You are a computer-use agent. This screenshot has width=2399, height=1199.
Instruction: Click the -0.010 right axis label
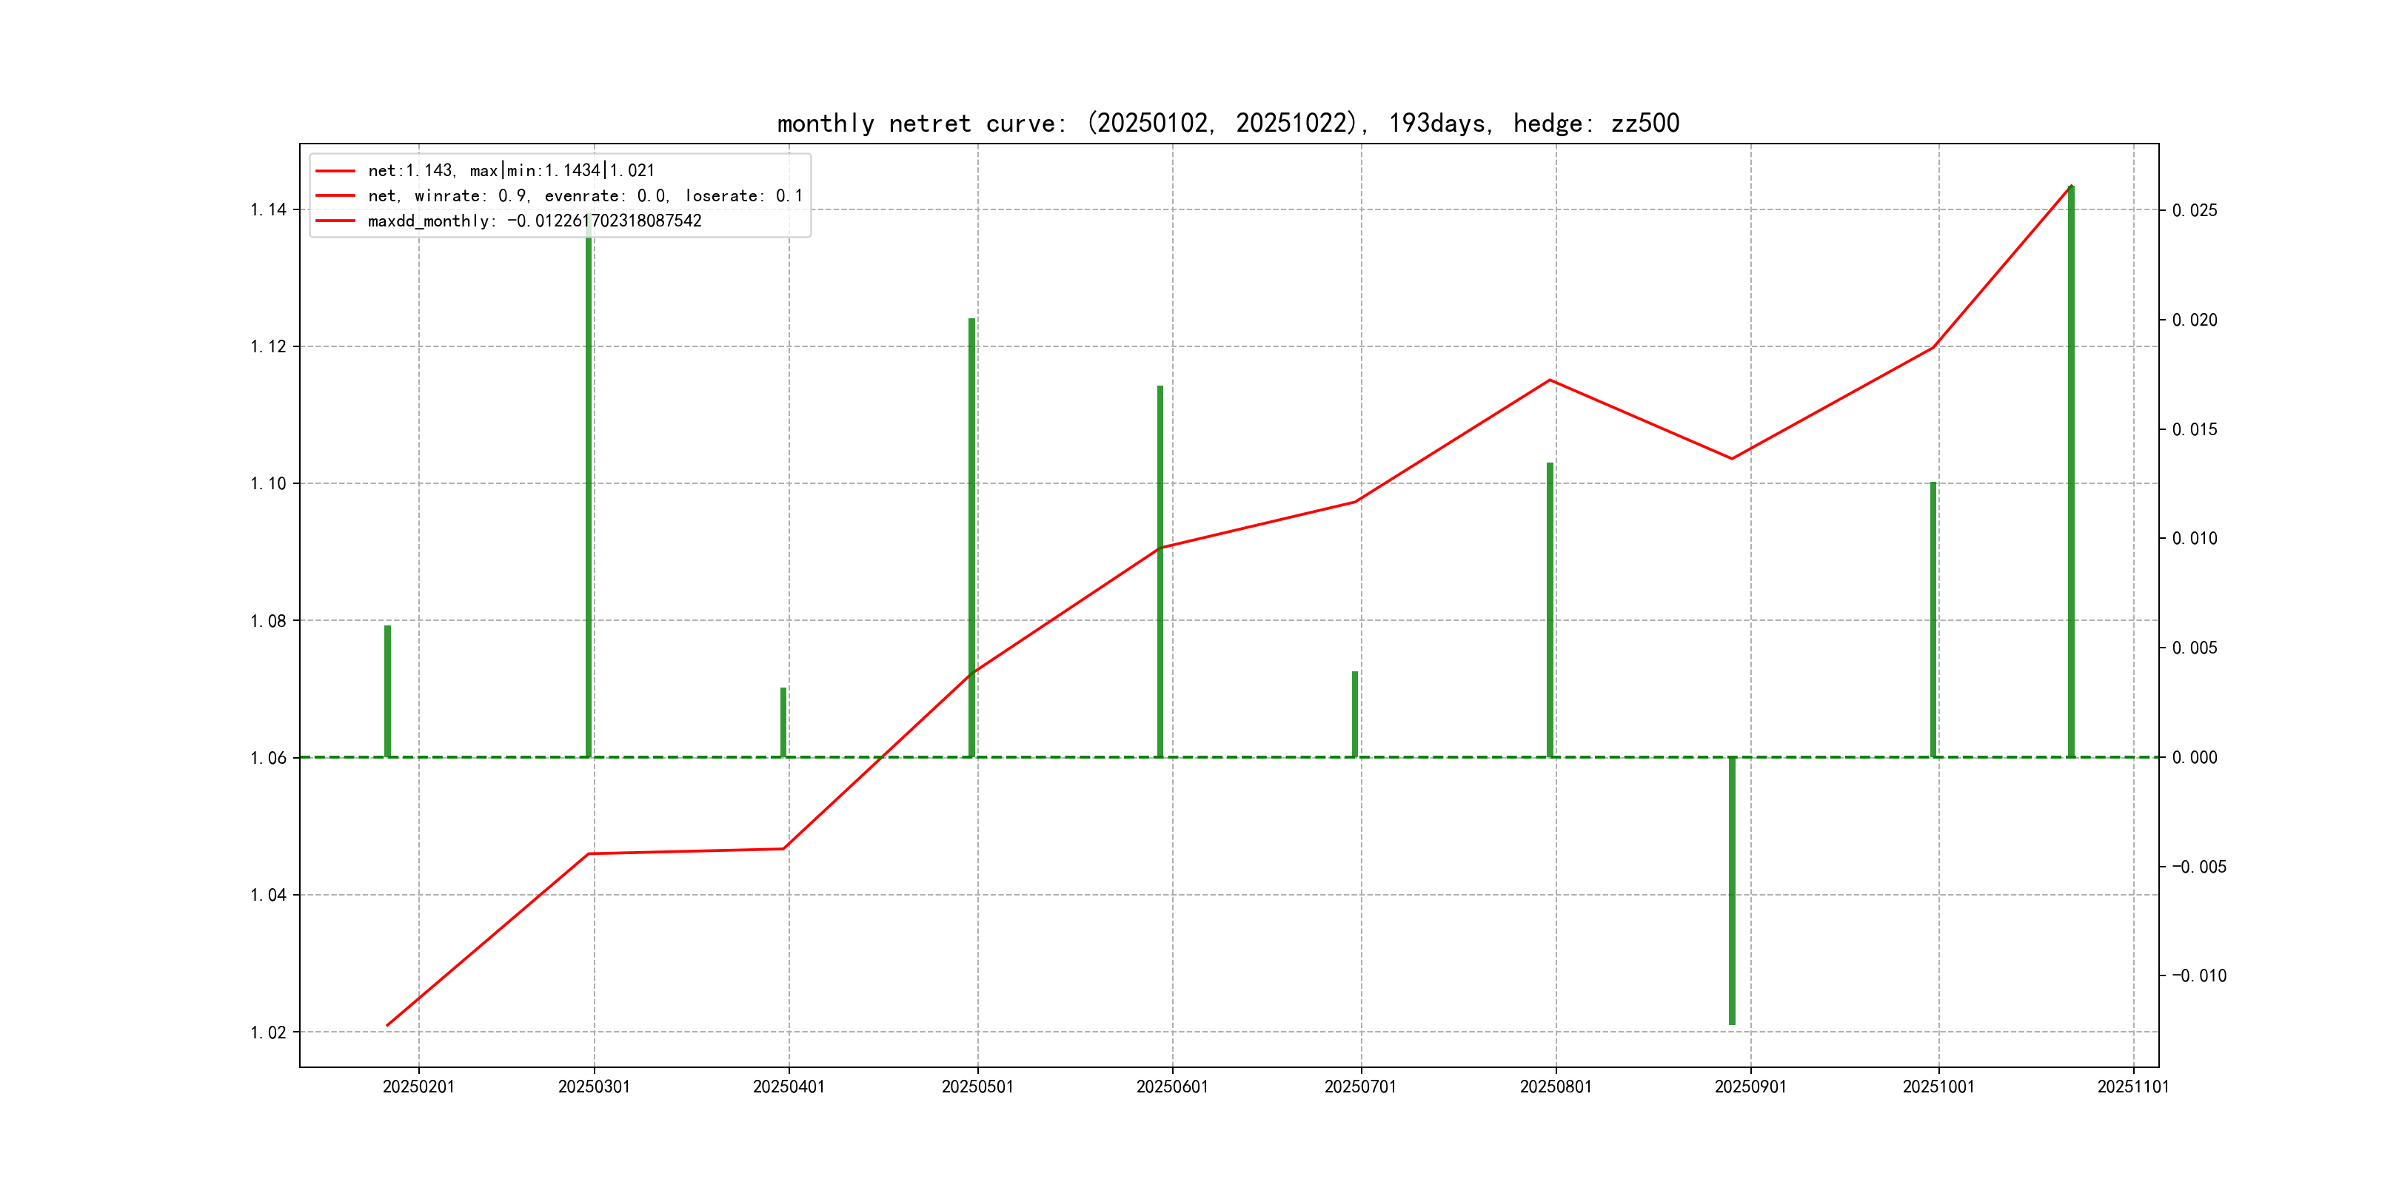[x=2199, y=975]
